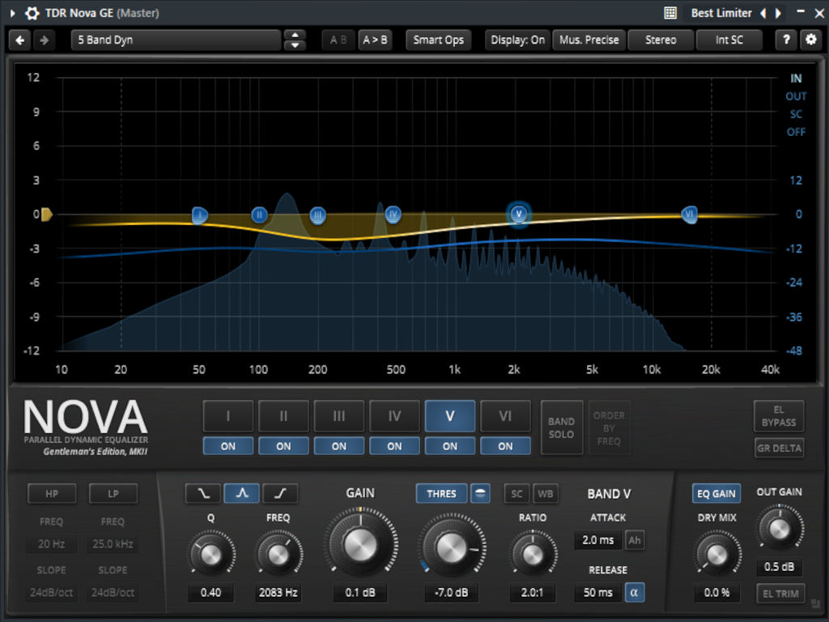
Task: Click the yellow zero-level marker on graph
Action: [x=46, y=214]
